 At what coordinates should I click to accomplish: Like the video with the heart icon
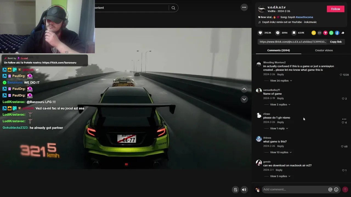pos(260,33)
